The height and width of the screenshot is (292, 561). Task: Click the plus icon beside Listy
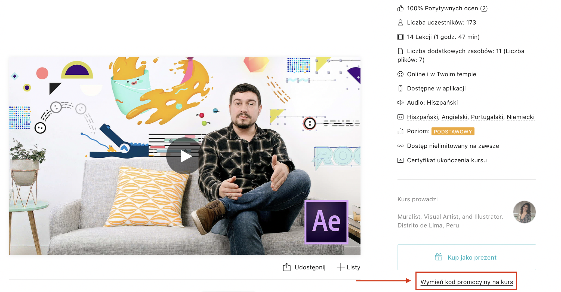click(340, 267)
